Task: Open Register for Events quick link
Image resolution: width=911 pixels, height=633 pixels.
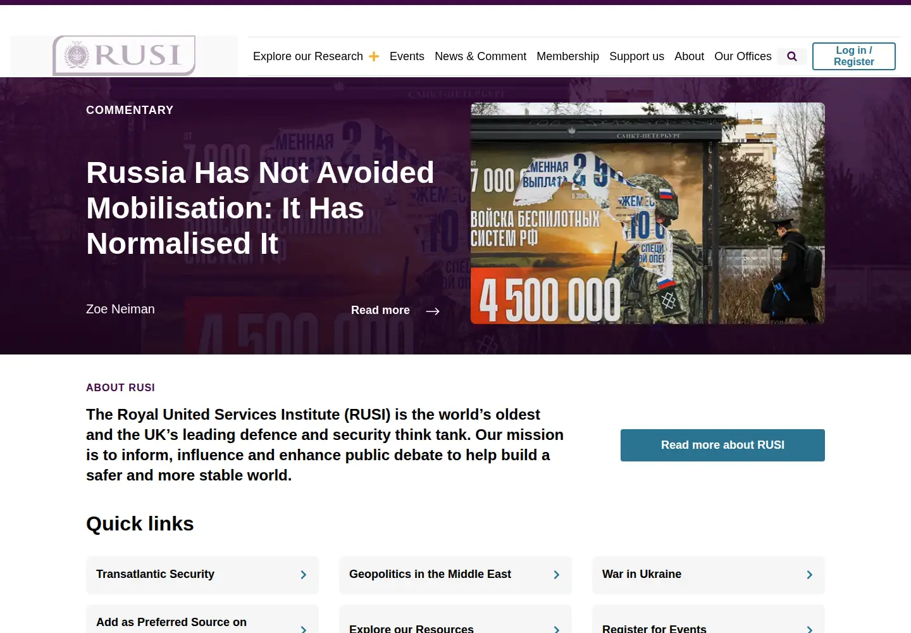Action: coord(709,620)
